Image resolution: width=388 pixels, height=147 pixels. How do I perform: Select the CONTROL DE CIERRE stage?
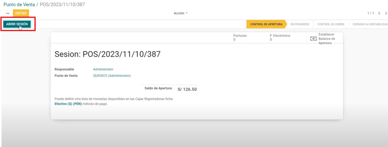pos(331,24)
